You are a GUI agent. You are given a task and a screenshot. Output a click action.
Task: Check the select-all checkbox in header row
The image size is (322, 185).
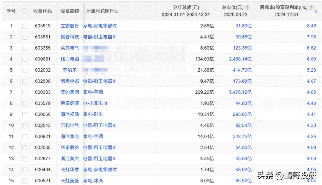24,10
